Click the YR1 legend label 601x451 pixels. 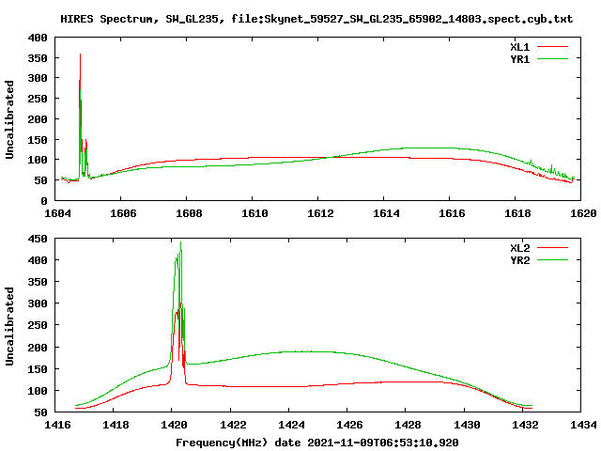[520, 59]
